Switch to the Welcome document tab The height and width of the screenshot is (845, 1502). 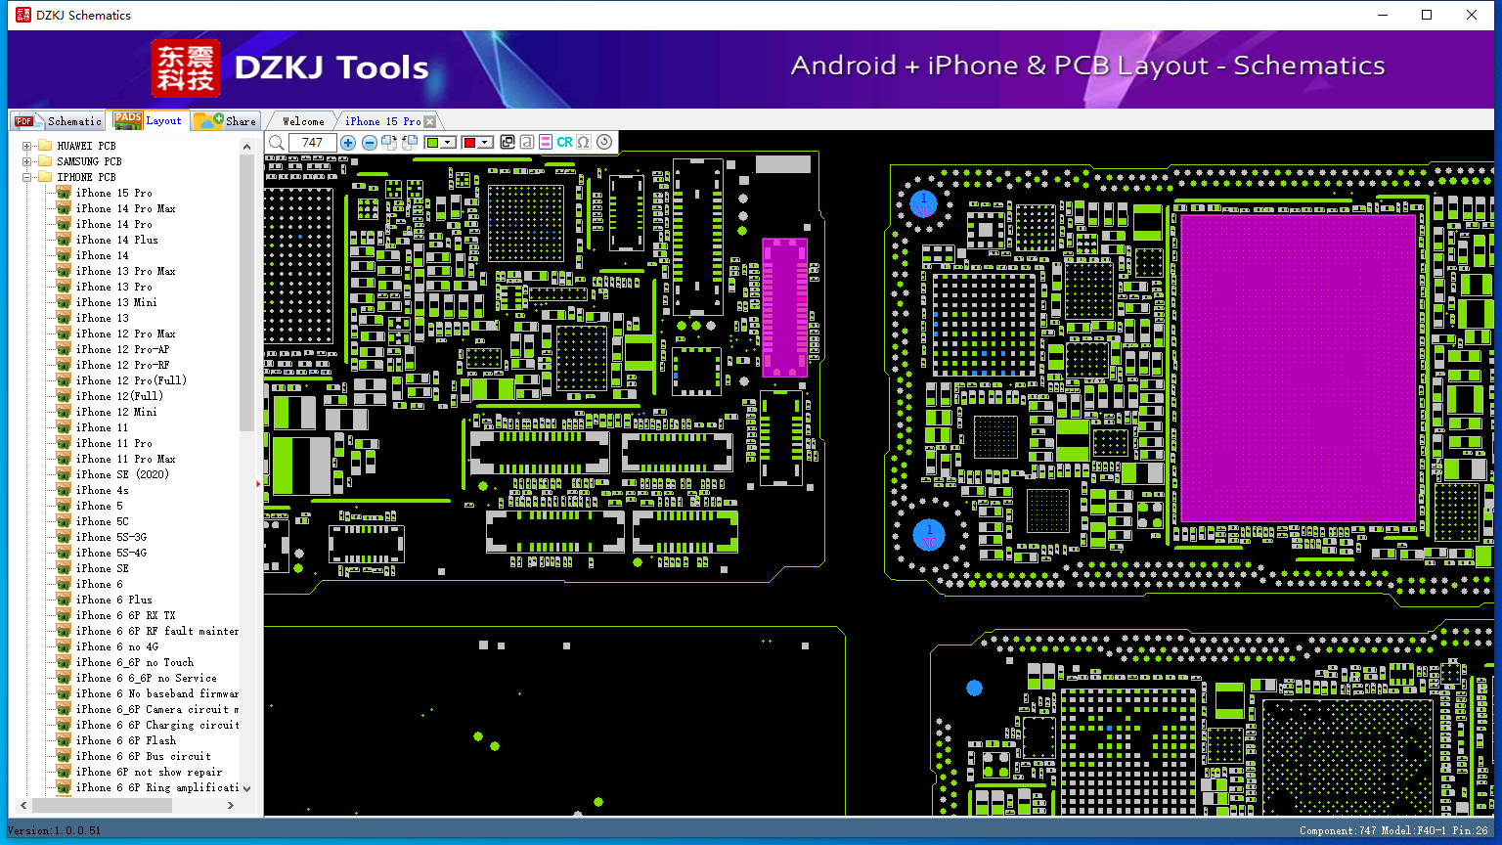303,121
